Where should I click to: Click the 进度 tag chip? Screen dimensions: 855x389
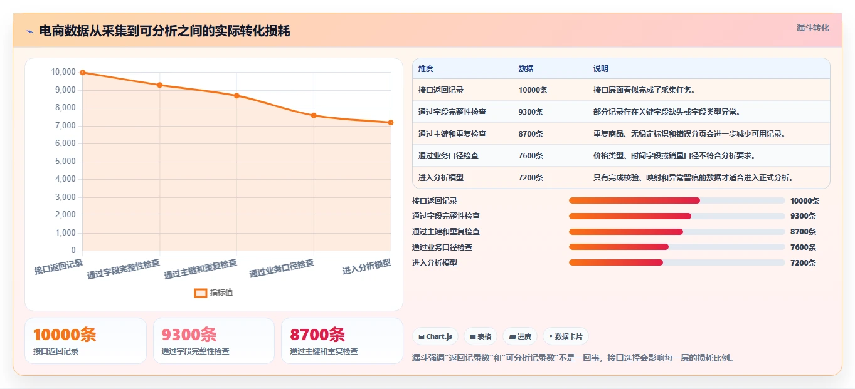(x=520, y=336)
